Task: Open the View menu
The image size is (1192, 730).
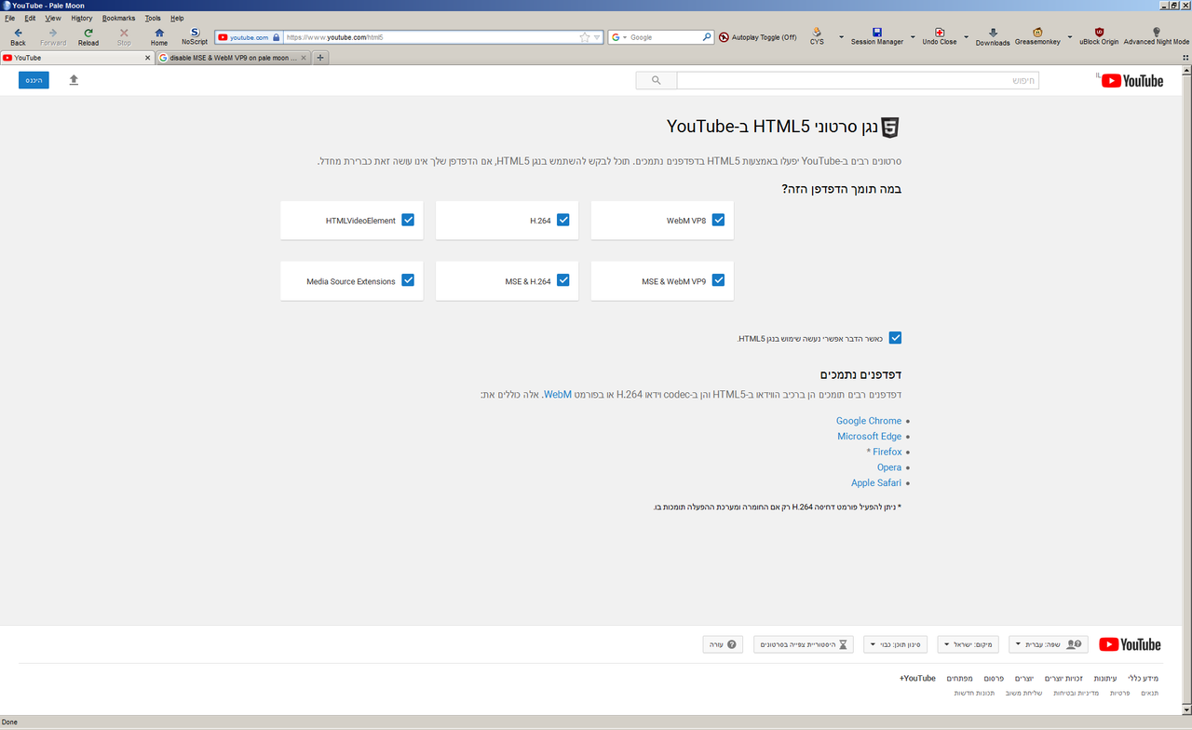Action: click(x=53, y=18)
